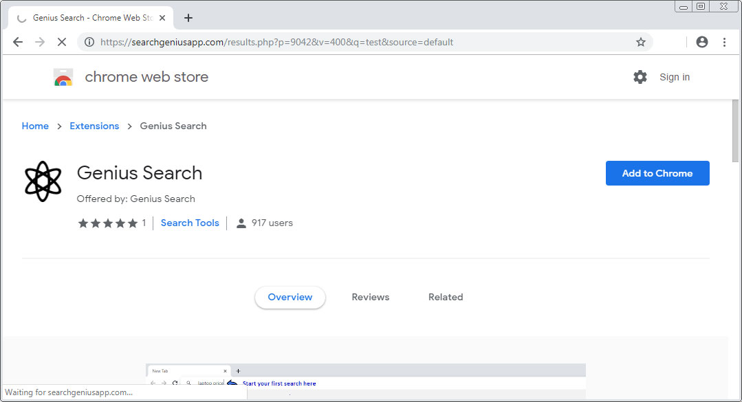
Task: Sign in to the Chrome Web Store
Action: click(674, 77)
